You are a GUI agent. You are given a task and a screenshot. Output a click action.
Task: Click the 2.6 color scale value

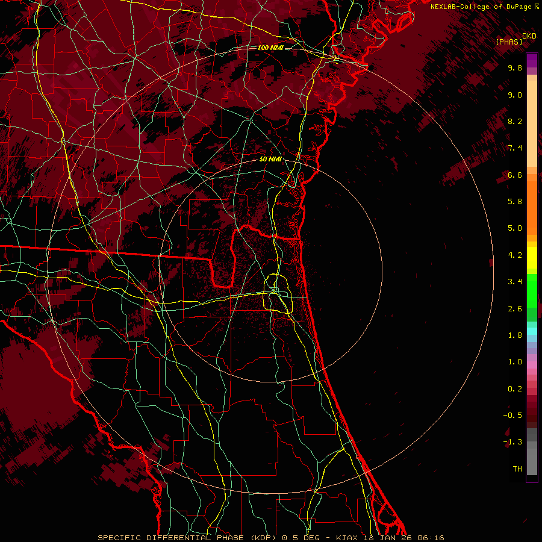click(515, 308)
